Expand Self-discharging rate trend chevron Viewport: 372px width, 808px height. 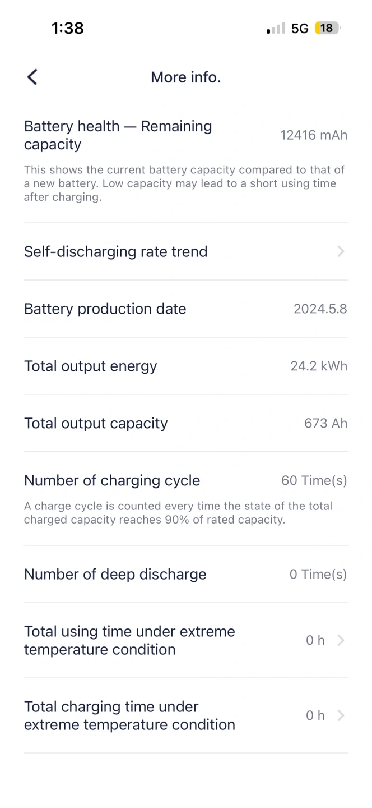[341, 251]
